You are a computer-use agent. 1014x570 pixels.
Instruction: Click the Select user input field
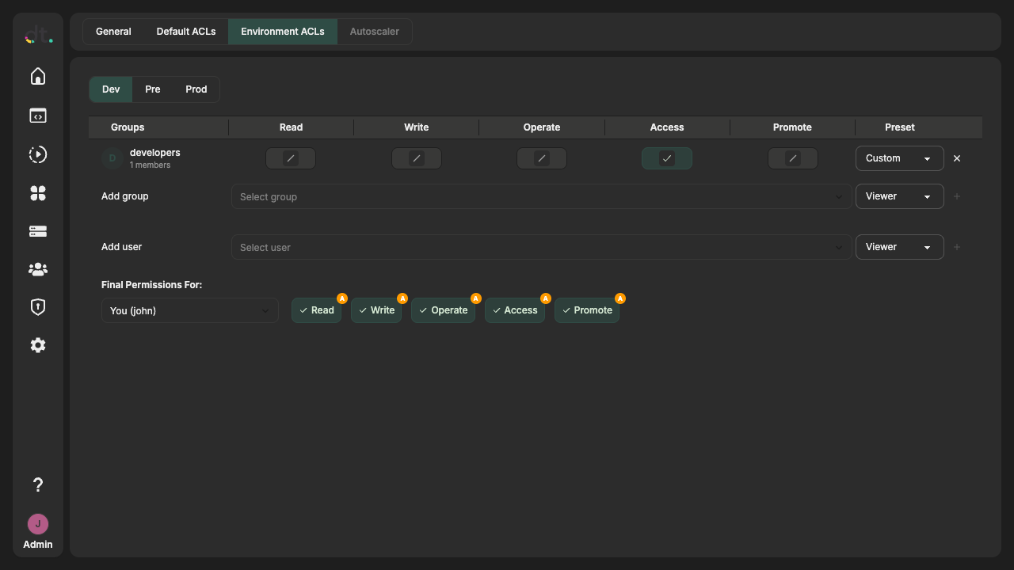coord(541,247)
